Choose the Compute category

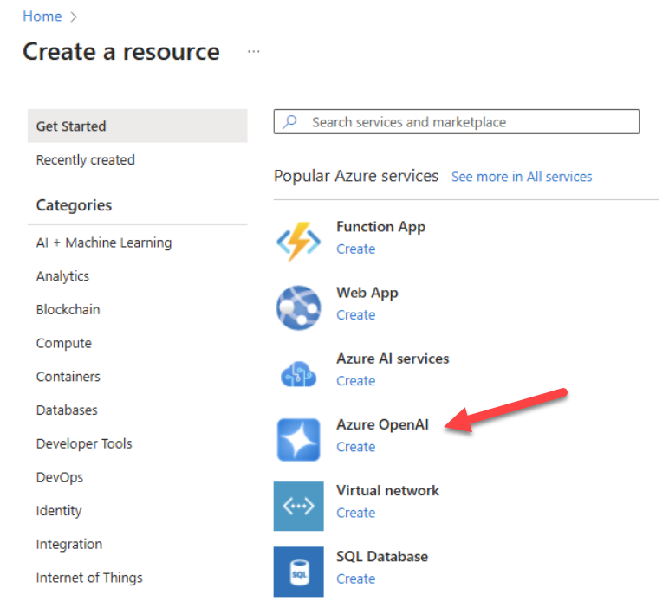pyautogui.click(x=63, y=343)
